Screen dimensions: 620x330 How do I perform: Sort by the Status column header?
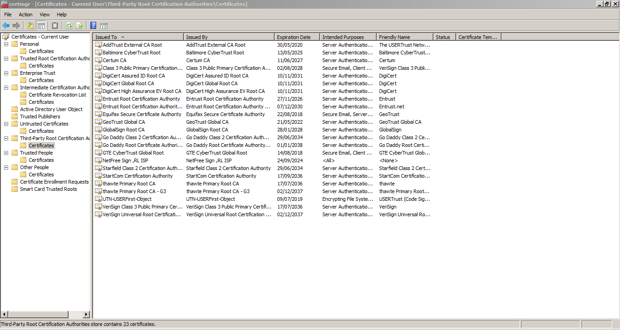click(445, 37)
